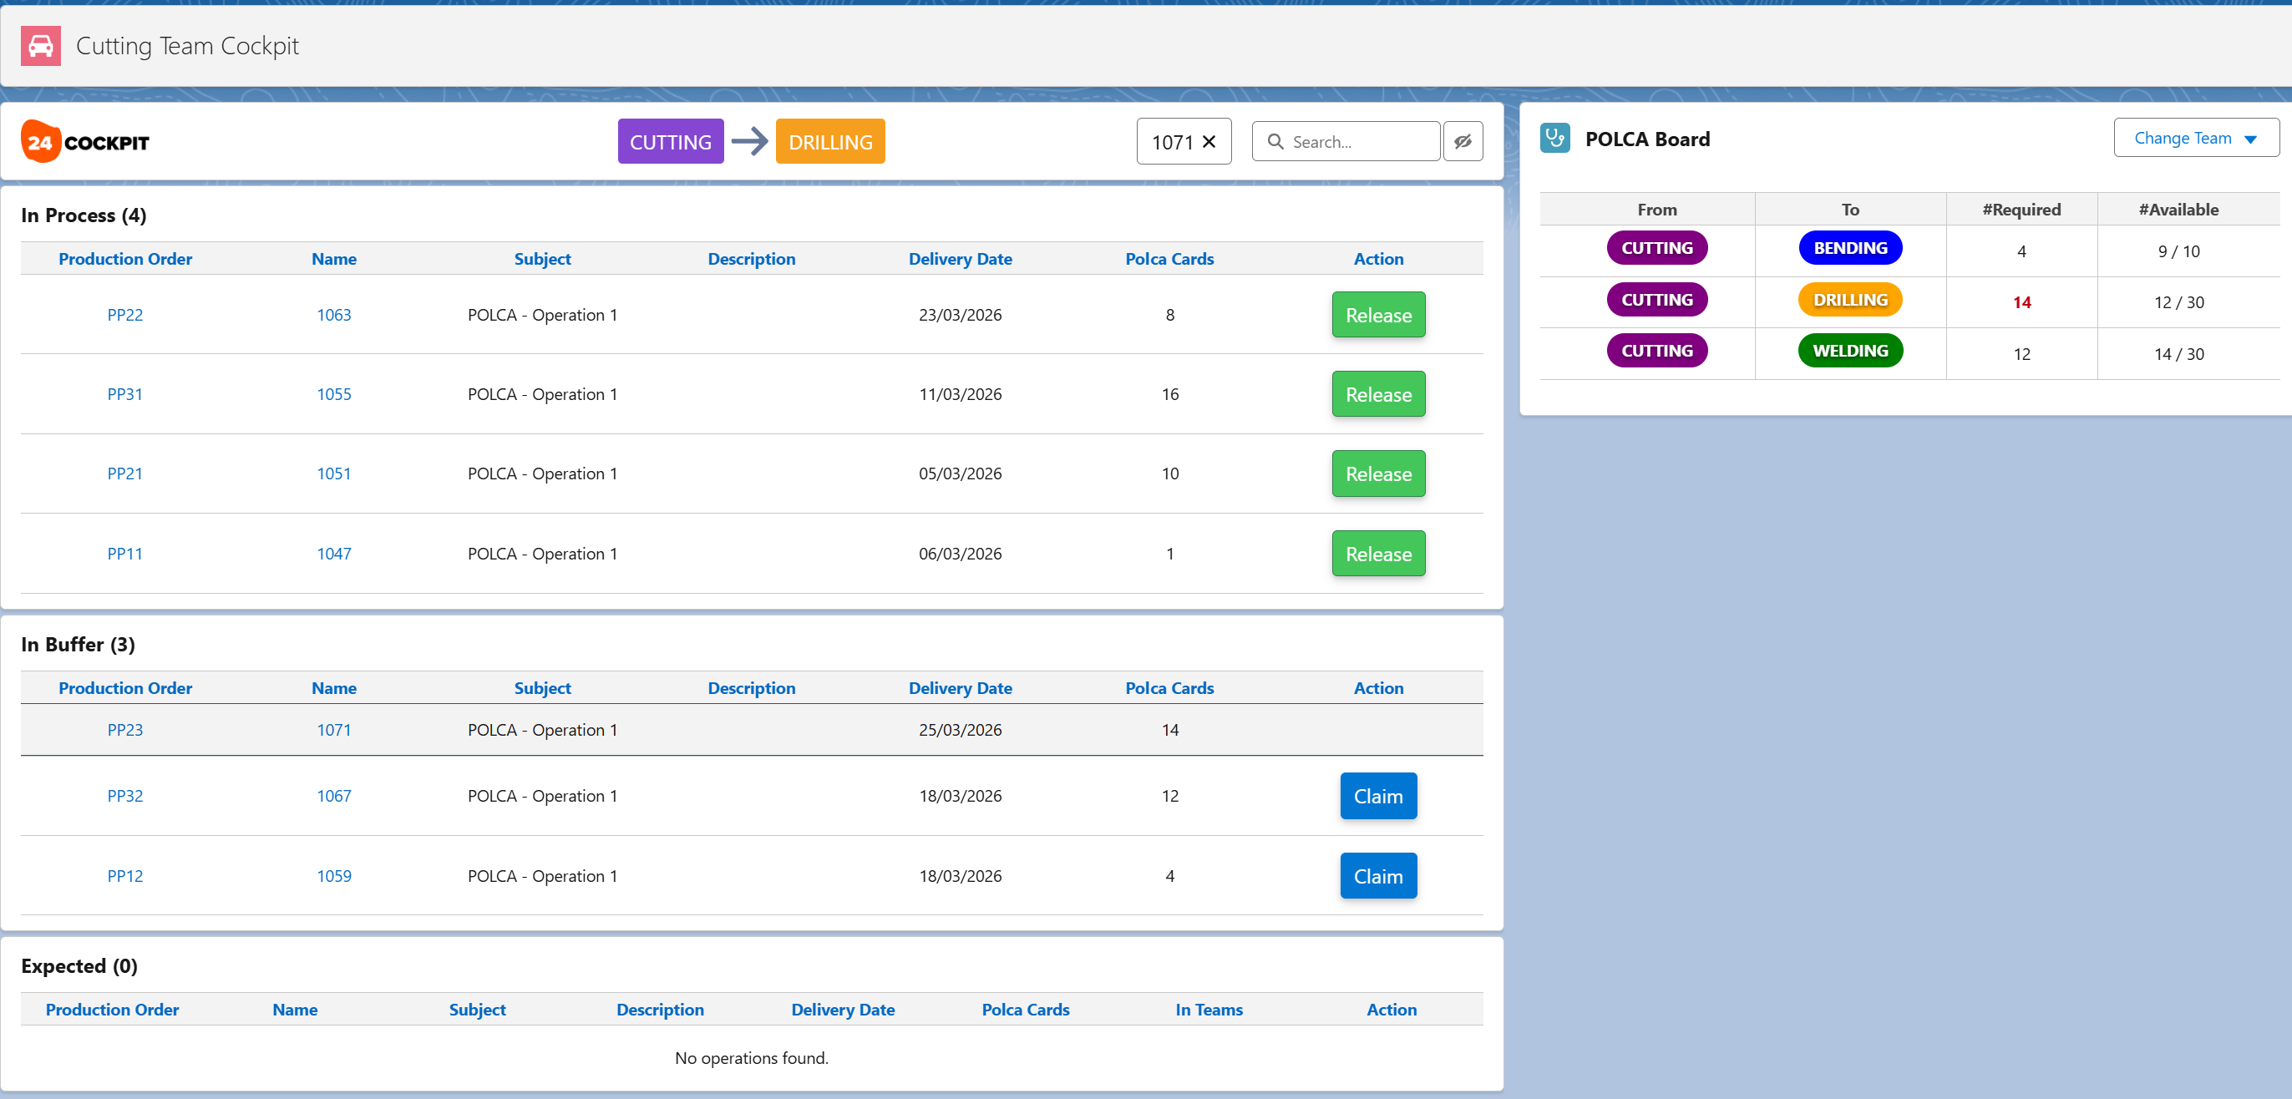Screen dimensions: 2292x1099
Task: Toggle the crossed-eye visibility button
Action: pos(1462,141)
